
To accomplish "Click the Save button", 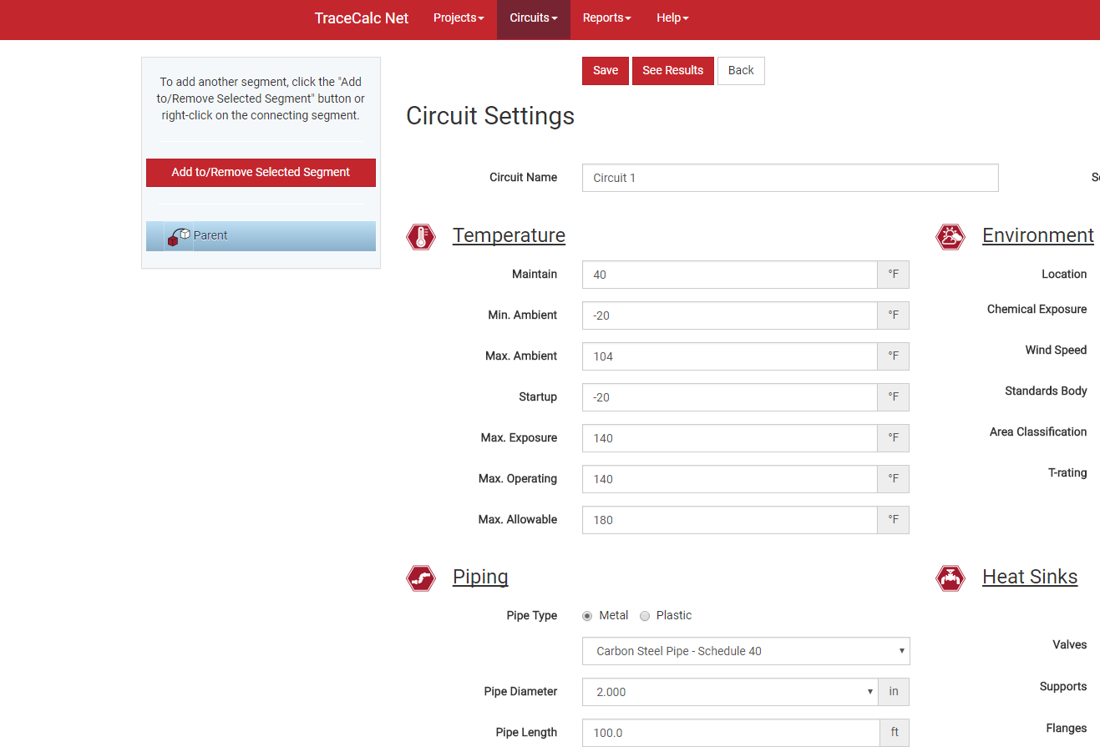I will [606, 71].
